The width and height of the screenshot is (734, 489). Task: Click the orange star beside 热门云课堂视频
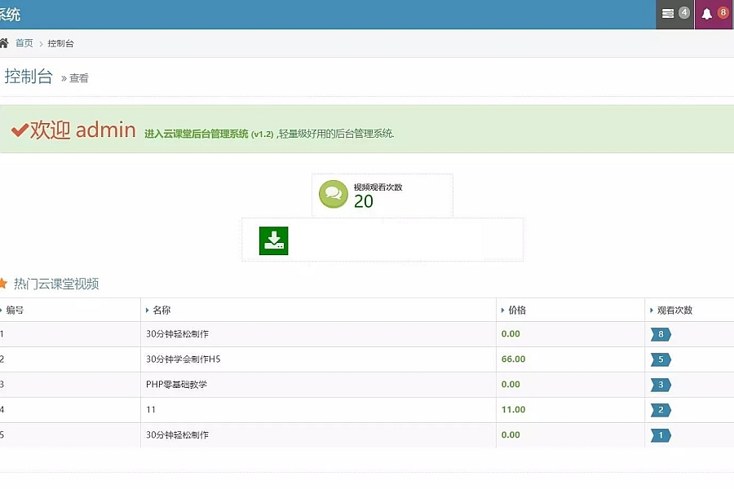[3, 284]
